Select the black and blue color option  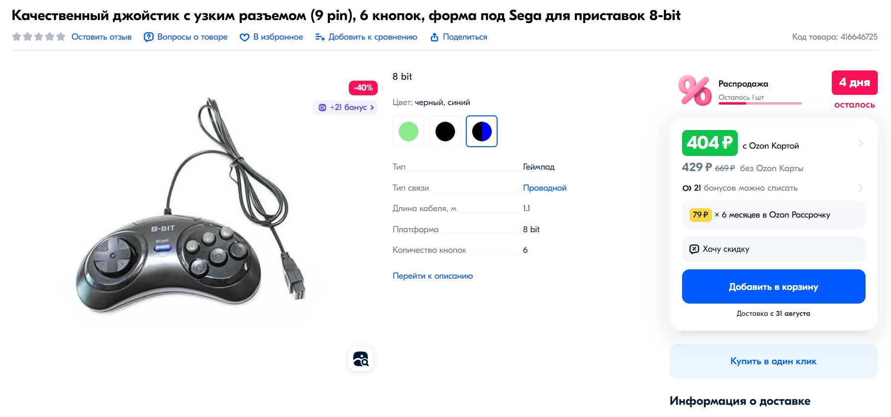pyautogui.click(x=481, y=132)
